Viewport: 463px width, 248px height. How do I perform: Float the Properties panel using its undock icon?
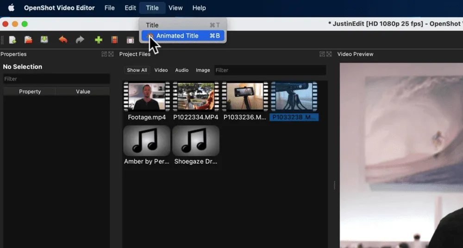pos(104,54)
